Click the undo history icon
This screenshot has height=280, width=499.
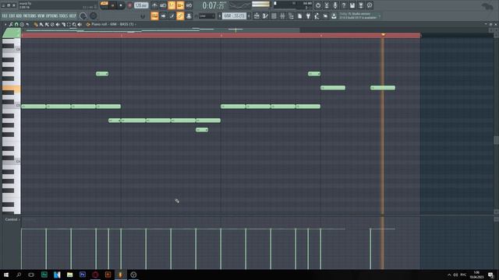click(318, 5)
